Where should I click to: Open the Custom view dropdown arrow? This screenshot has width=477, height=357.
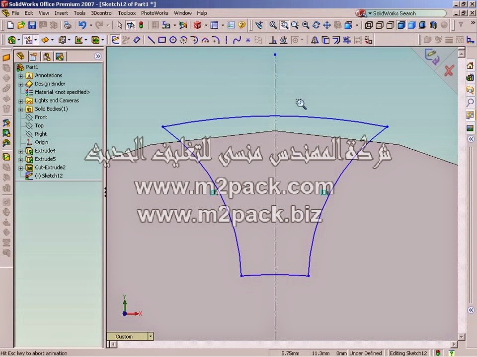150,336
